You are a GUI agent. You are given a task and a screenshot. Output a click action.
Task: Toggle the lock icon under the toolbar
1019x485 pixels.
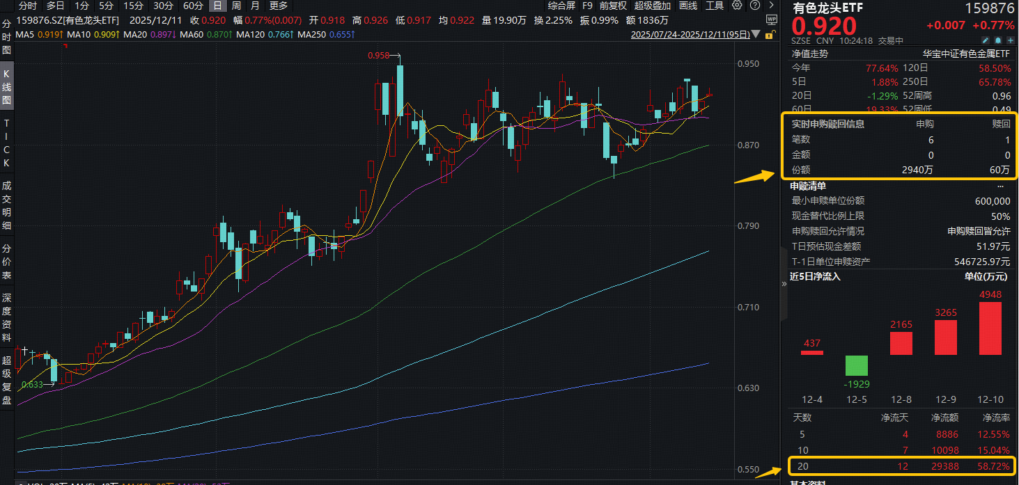[769, 36]
